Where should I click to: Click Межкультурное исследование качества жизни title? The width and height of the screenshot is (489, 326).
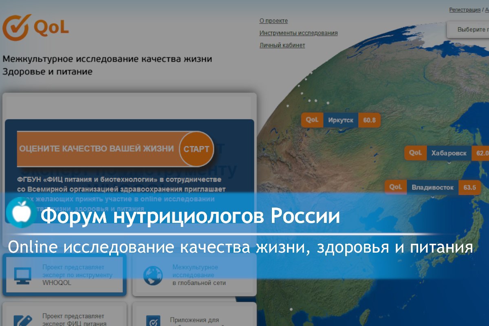click(107, 59)
